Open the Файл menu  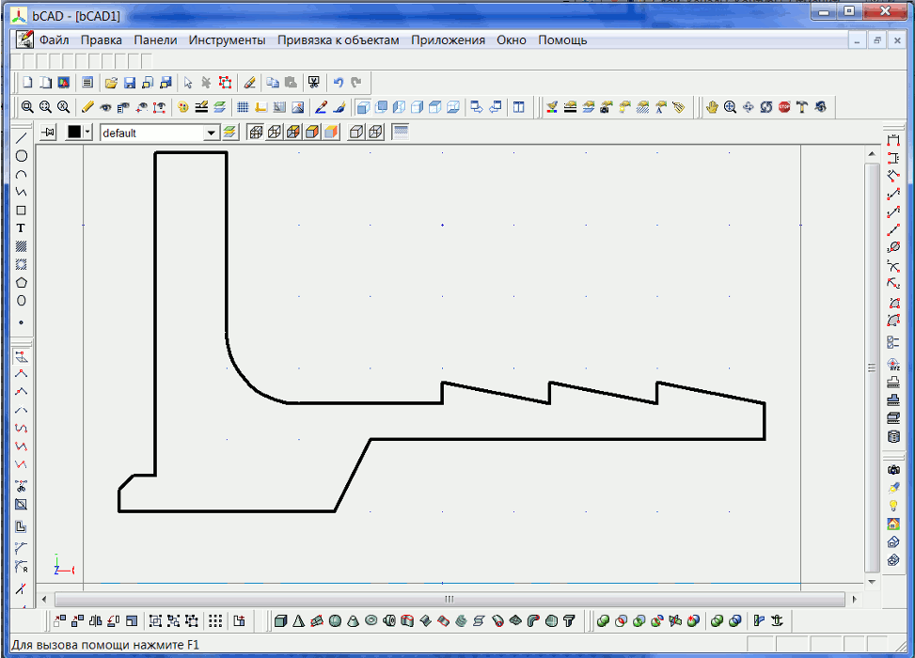(x=54, y=40)
